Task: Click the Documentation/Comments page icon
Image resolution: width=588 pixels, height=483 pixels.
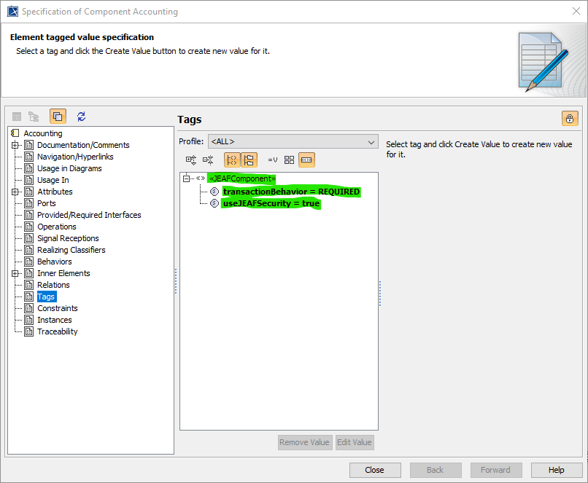Action: pos(29,145)
